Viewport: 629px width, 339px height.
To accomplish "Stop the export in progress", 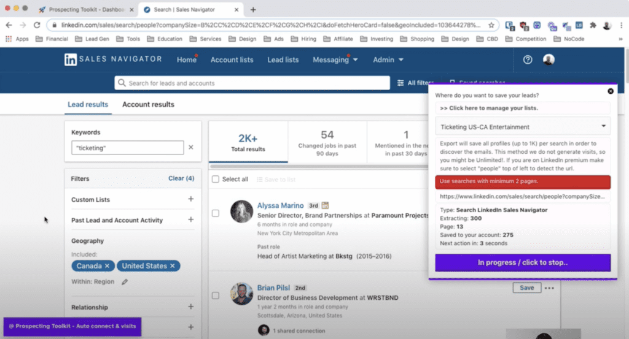I will [x=523, y=262].
